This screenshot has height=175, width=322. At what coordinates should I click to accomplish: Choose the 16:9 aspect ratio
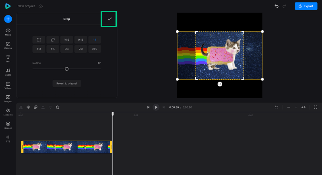coord(66,39)
